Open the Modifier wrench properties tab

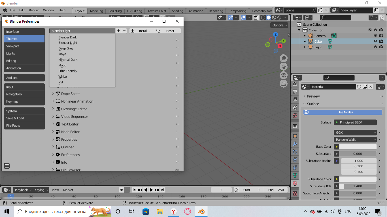click(x=295, y=144)
